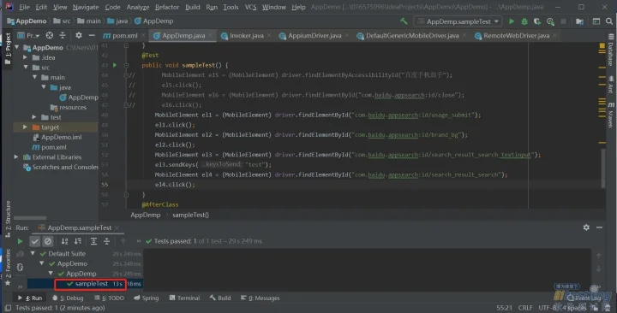
Task: Open the Navigate menu
Action: point(86,7)
